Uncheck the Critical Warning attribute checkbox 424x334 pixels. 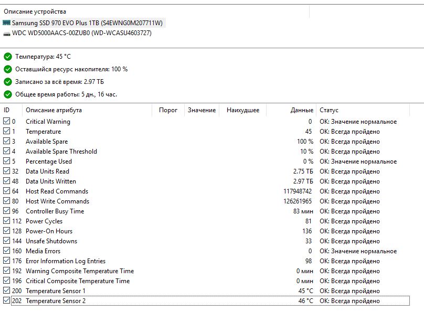click(x=6, y=121)
